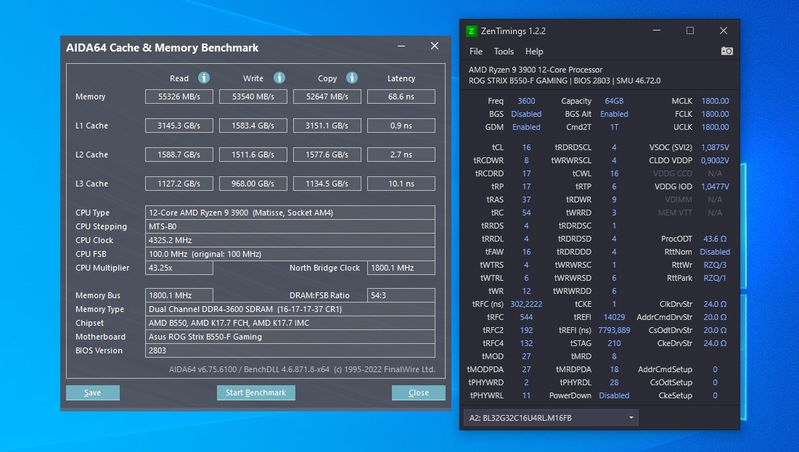The width and height of the screenshot is (799, 452).
Task: Click the Write info icon in AIDA64
Action: [279, 78]
